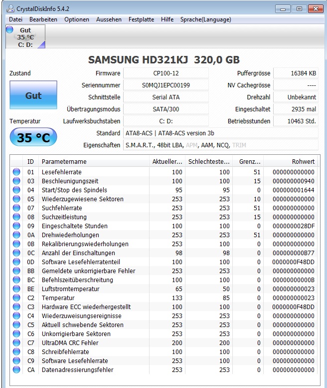Open the Sprache(Language) menu
327x388 pixels.
[206, 19]
